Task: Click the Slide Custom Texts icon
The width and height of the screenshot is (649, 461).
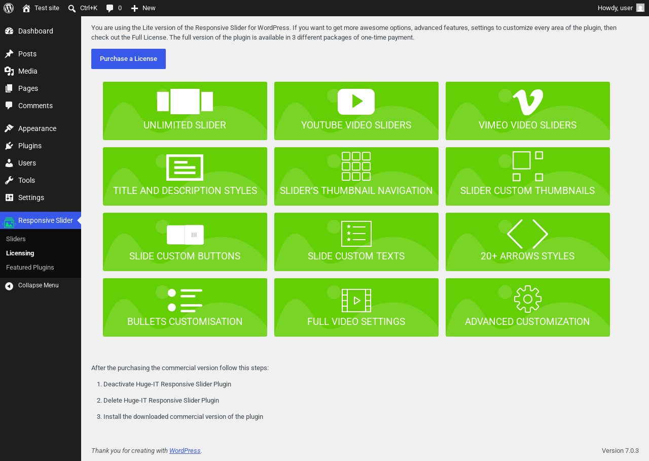Action: [356, 234]
